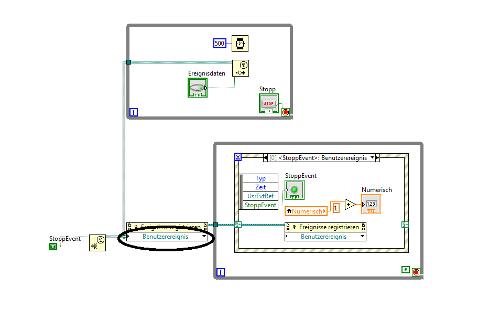Click the Ereignisdaten label
The image size is (489, 309).
(207, 73)
